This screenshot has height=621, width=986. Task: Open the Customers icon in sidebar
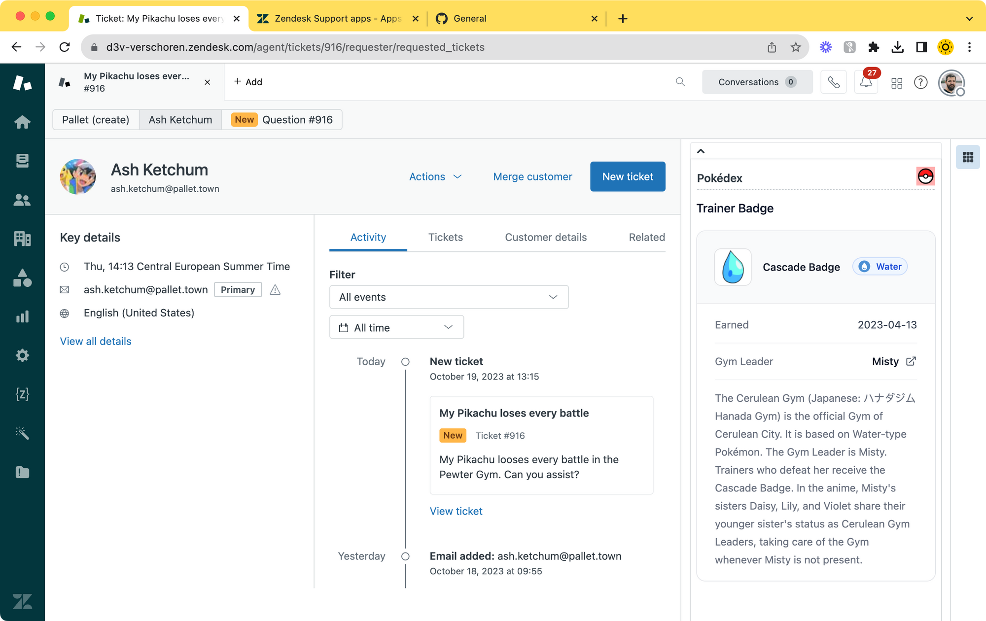[x=22, y=200]
